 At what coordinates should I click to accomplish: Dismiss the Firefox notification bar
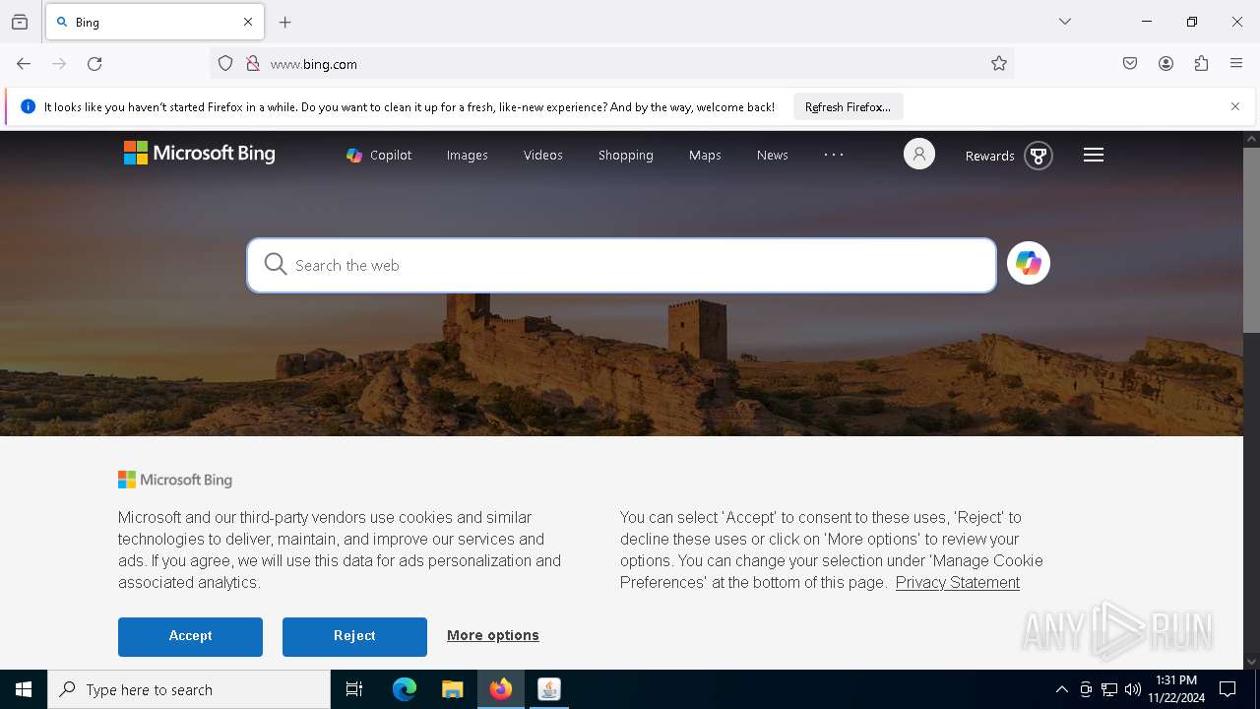click(x=1235, y=106)
